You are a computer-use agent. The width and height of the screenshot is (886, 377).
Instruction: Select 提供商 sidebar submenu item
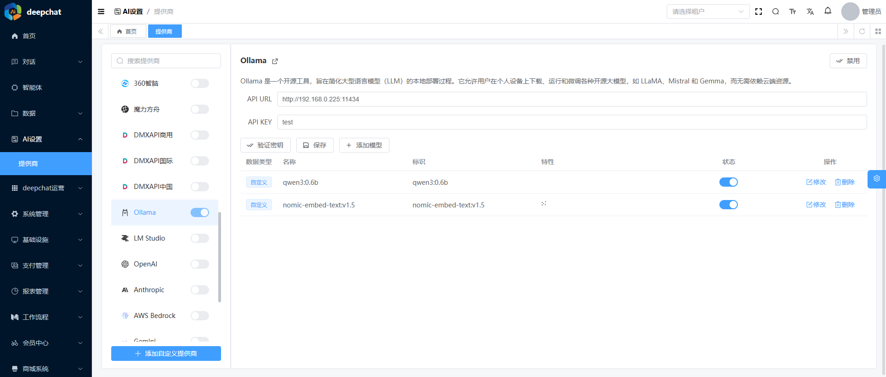46,164
